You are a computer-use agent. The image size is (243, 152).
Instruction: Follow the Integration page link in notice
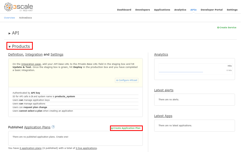pyautogui.click(x=31, y=64)
